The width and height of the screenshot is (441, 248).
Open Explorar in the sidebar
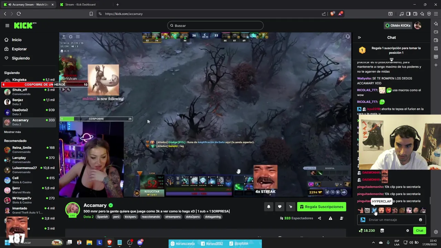coord(19,49)
